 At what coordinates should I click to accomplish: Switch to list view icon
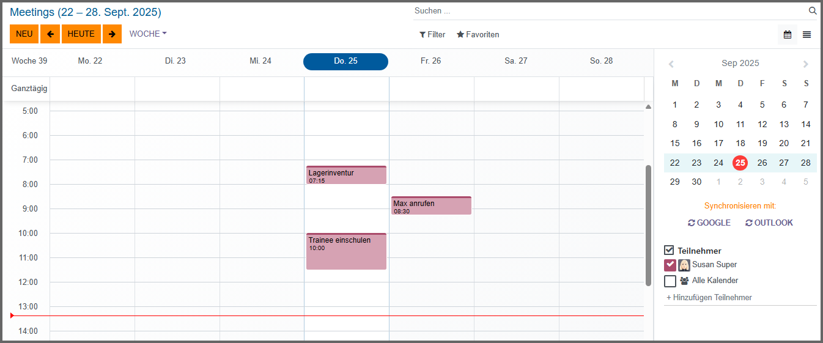pyautogui.click(x=807, y=35)
